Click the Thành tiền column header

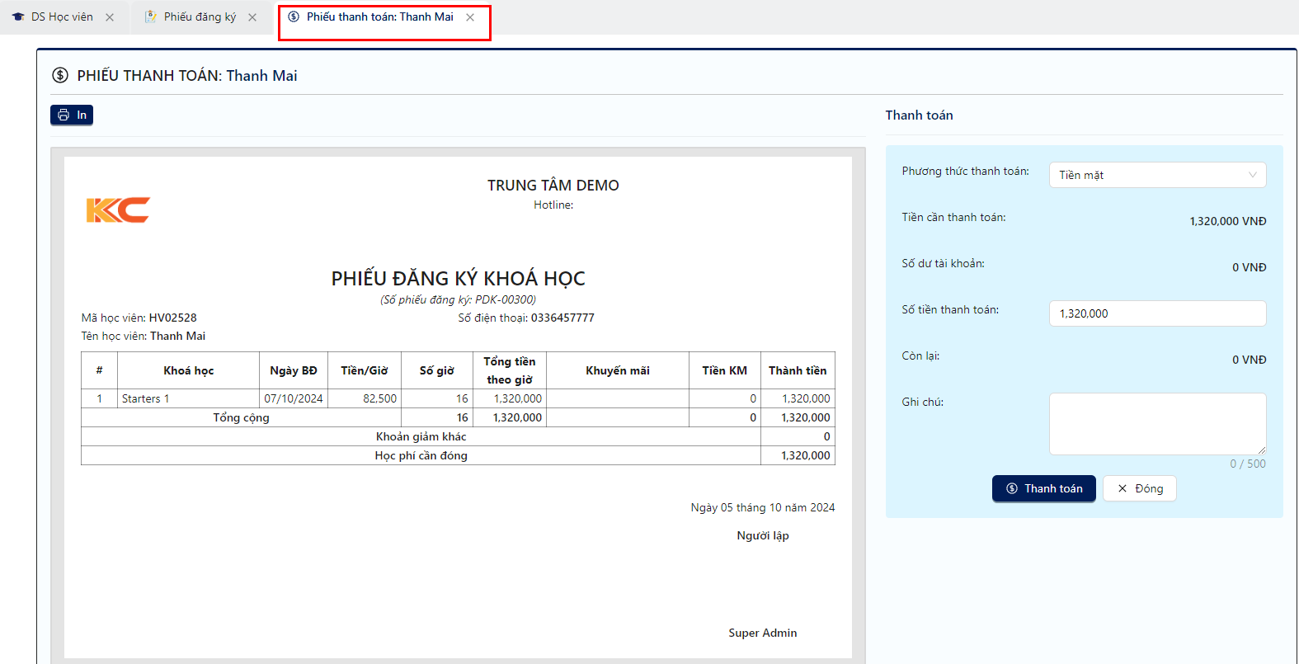tap(798, 370)
